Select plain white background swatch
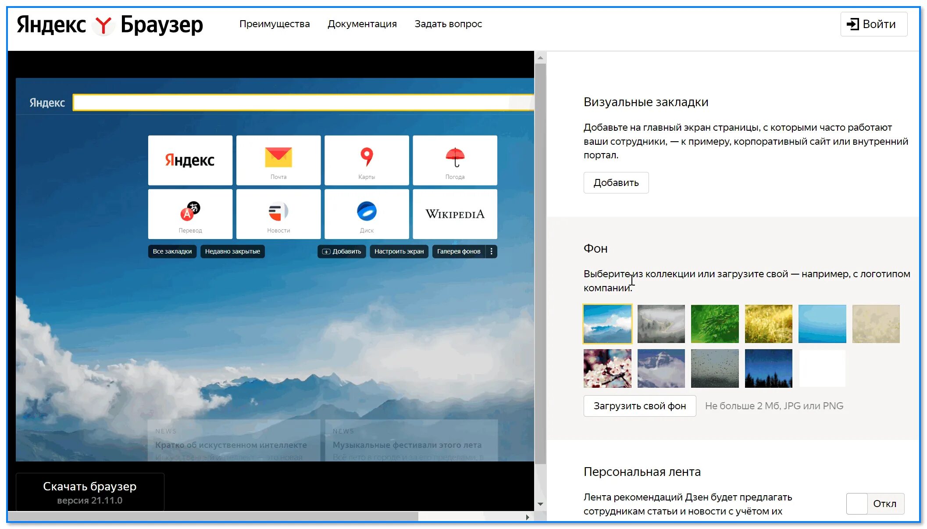This screenshot has height=529, width=927. tap(822, 368)
